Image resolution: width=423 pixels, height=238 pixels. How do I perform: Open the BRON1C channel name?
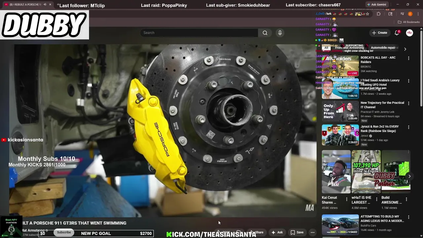[366, 67]
